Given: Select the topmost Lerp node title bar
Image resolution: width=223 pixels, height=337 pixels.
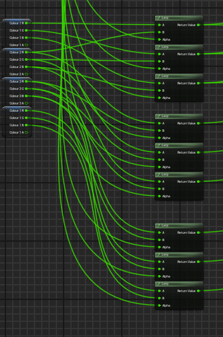Looking at the screenshot, I should click(179, 18).
